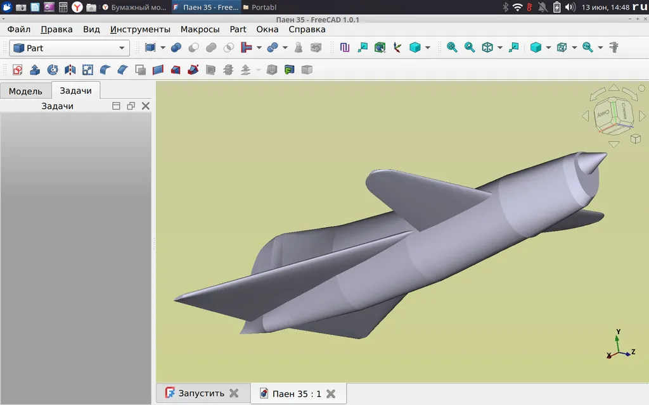Click the magnifier with refresh arrows icon

coord(588,47)
